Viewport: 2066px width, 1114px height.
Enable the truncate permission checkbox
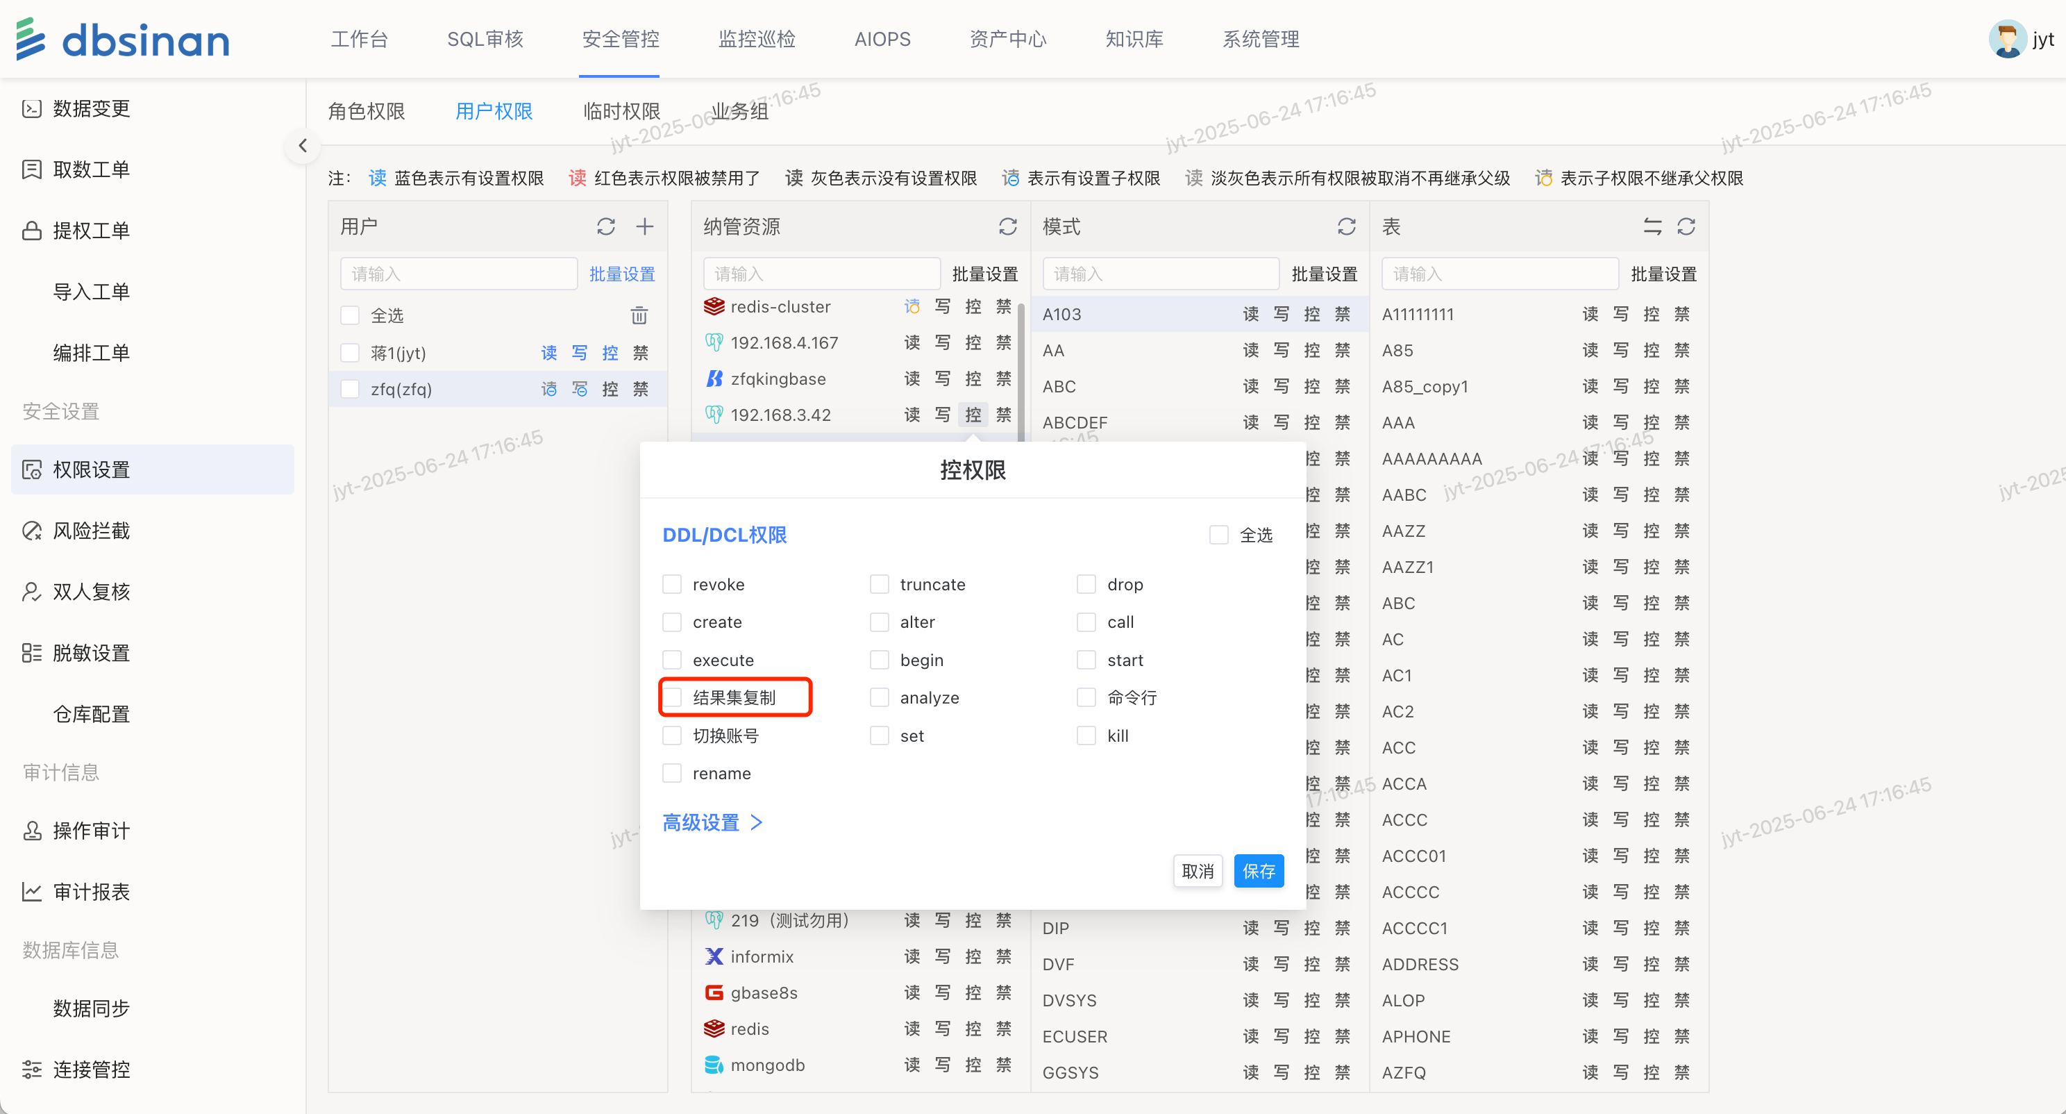tap(879, 584)
